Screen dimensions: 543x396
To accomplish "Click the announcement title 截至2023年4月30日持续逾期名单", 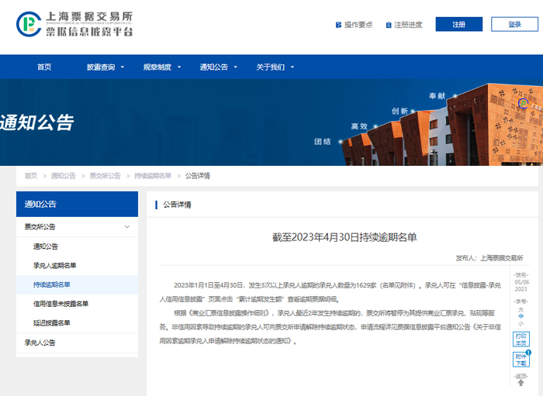I will point(344,237).
